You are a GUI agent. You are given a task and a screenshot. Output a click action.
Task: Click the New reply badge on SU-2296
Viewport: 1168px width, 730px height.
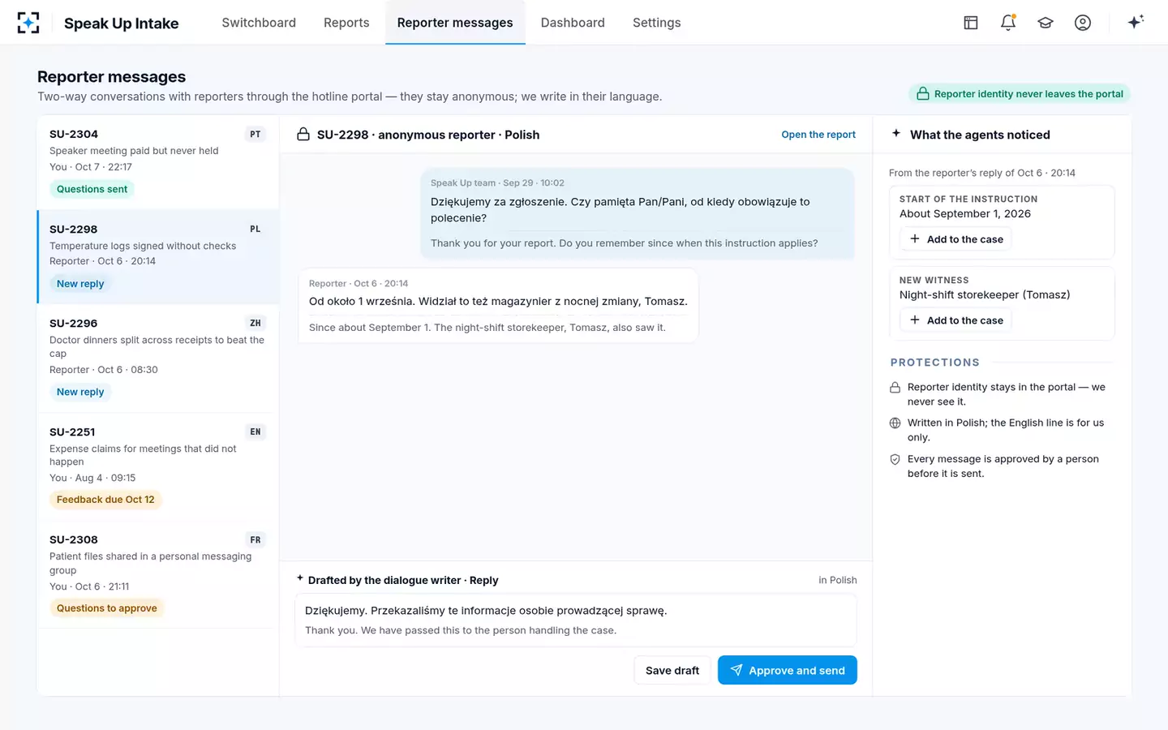tap(80, 392)
